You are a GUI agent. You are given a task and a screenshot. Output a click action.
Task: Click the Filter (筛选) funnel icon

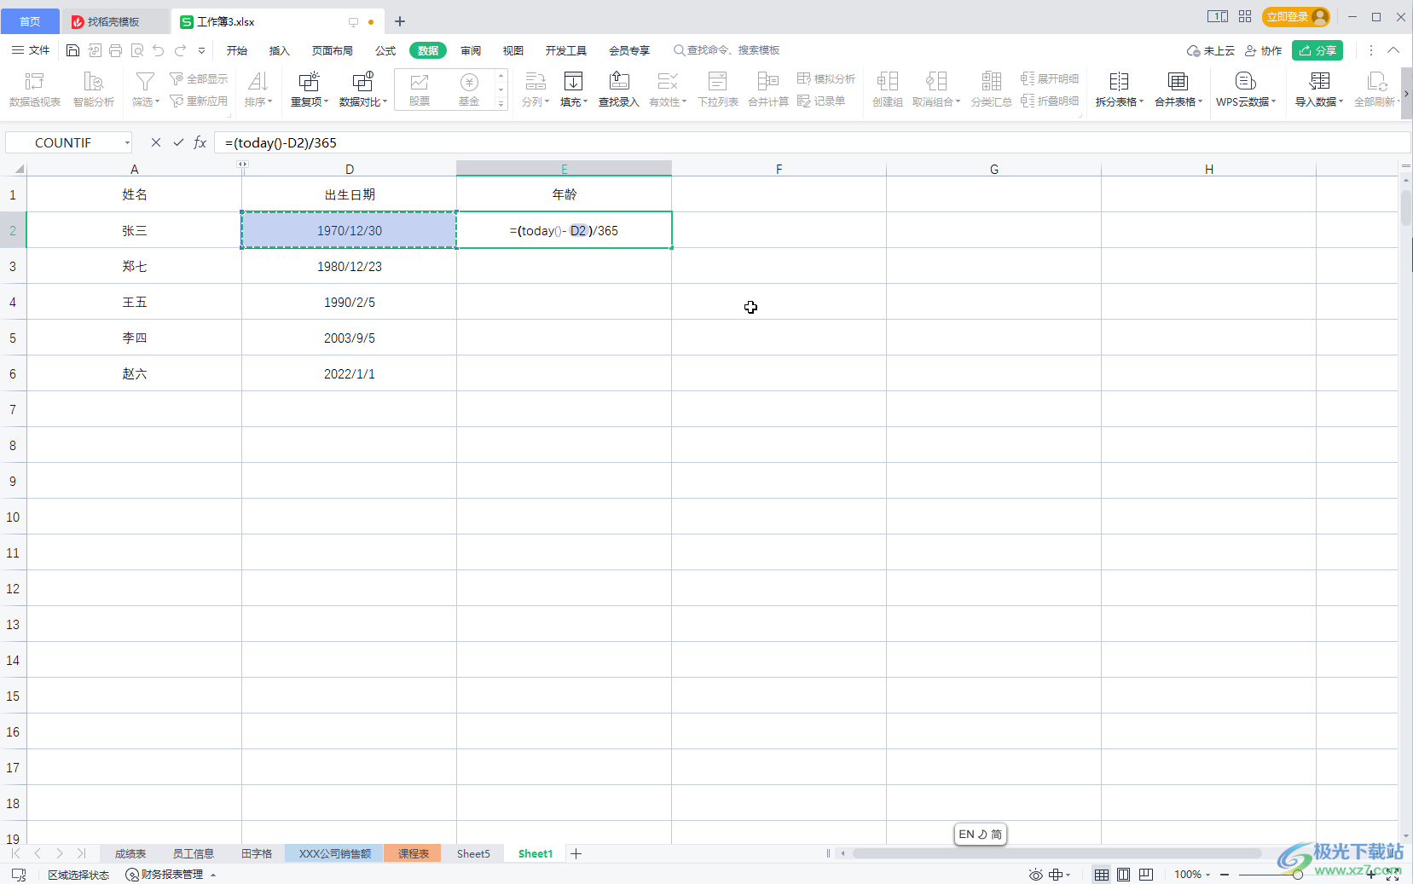click(x=145, y=82)
